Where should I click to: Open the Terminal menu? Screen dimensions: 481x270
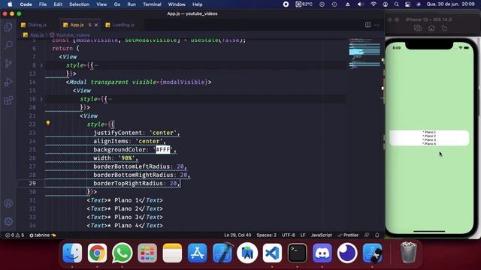(152, 4)
